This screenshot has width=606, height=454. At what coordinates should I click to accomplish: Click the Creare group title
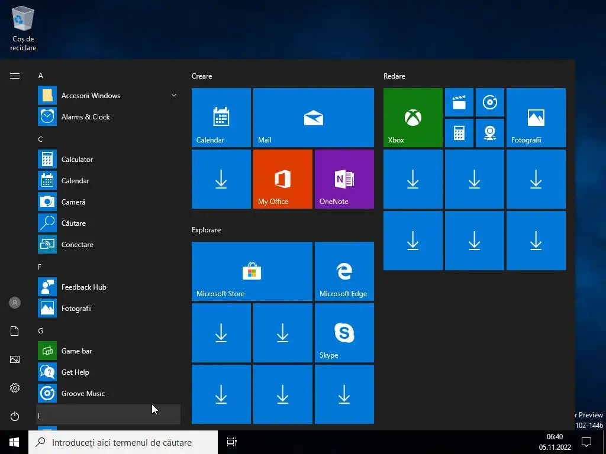(202, 76)
